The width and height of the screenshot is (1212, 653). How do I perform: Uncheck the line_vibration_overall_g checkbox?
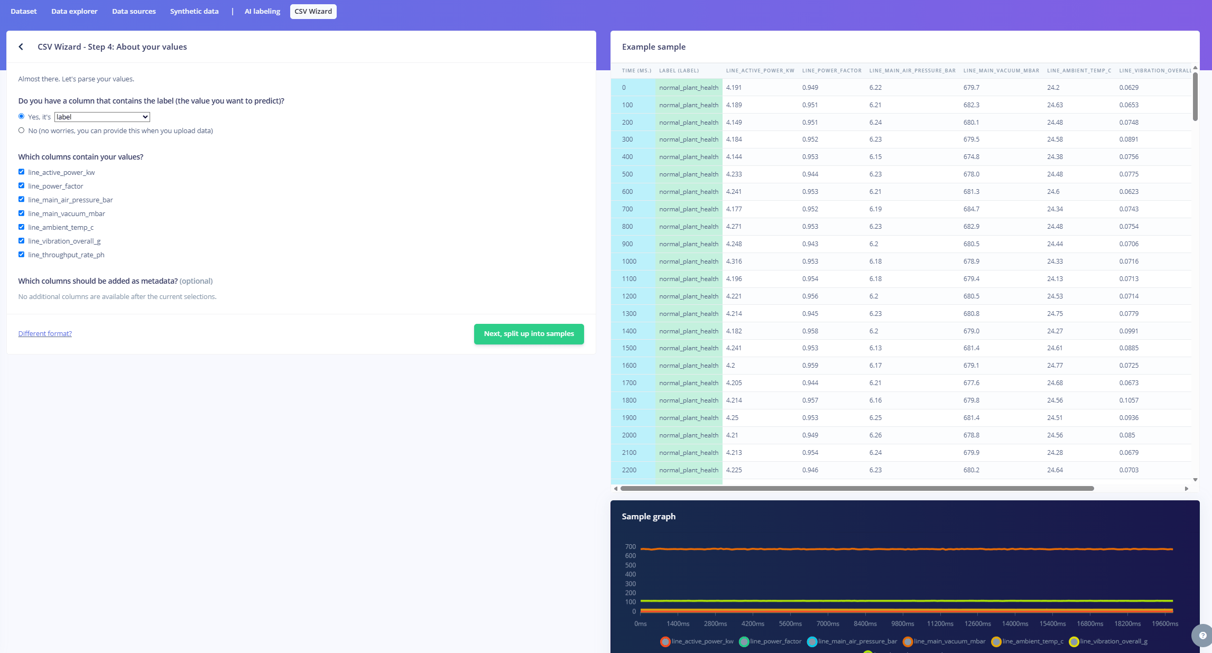point(22,241)
